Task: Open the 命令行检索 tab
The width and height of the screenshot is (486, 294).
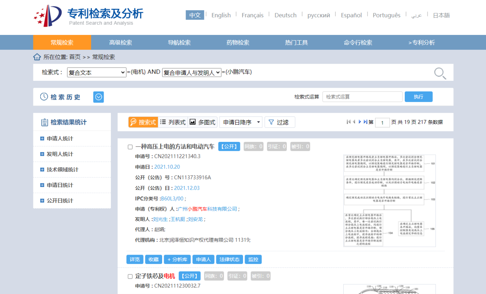Action: 358,42
